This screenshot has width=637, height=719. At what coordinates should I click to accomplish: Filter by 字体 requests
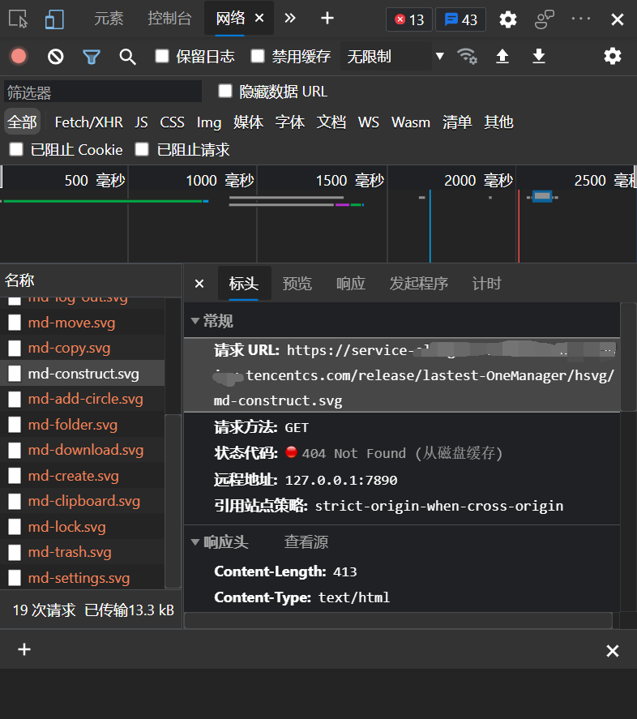tap(290, 122)
